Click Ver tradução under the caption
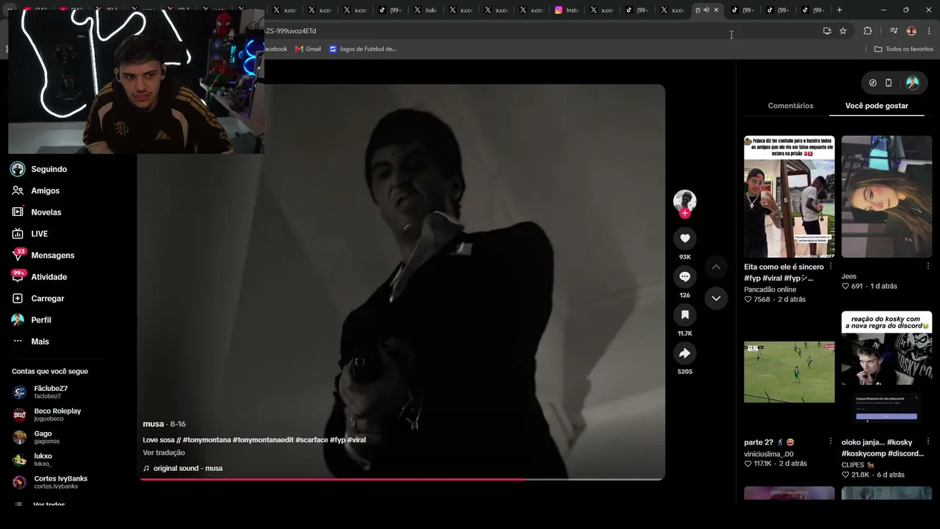940x529 pixels. point(164,453)
